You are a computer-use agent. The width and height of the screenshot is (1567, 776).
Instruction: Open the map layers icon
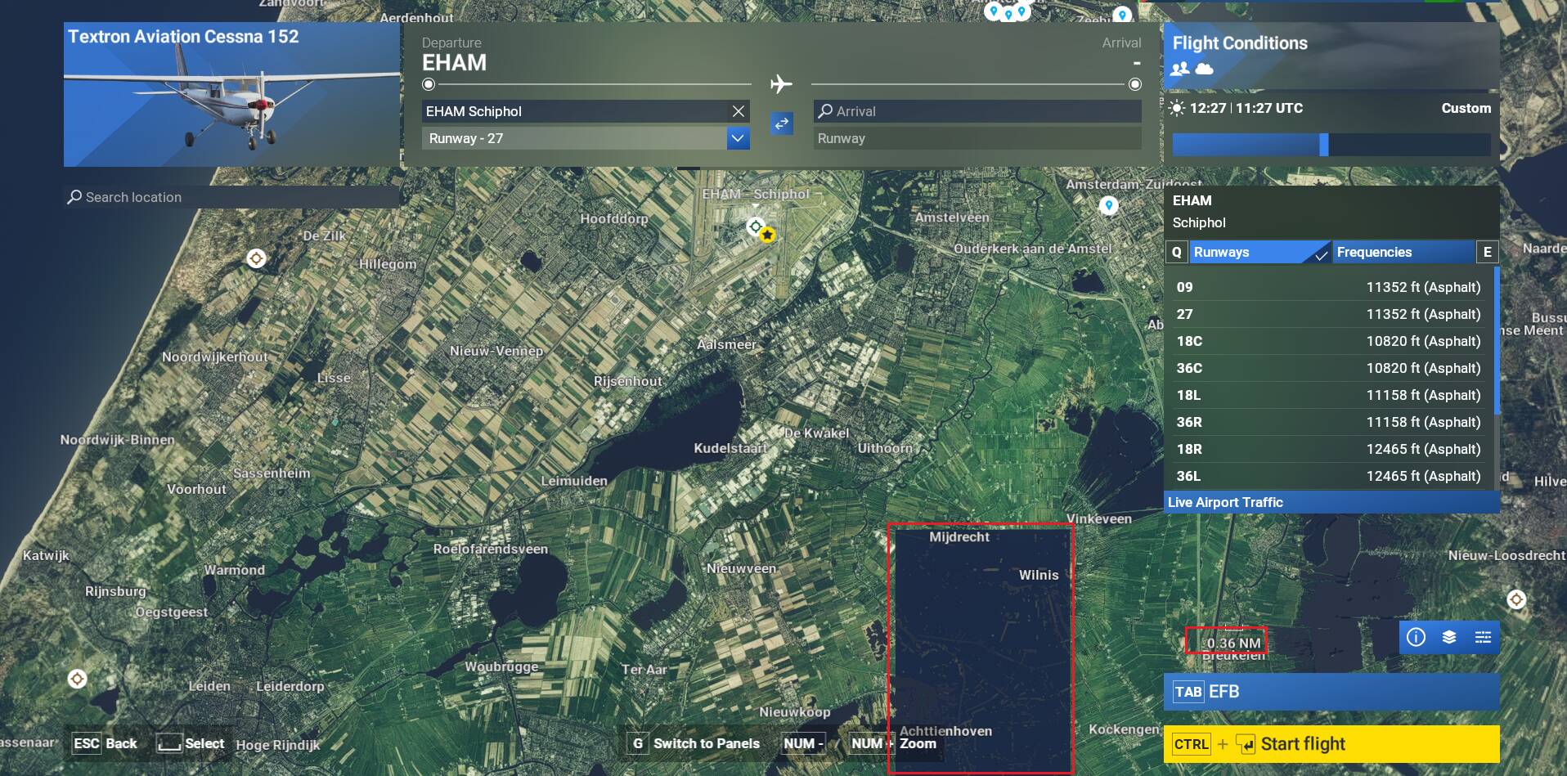1449,637
